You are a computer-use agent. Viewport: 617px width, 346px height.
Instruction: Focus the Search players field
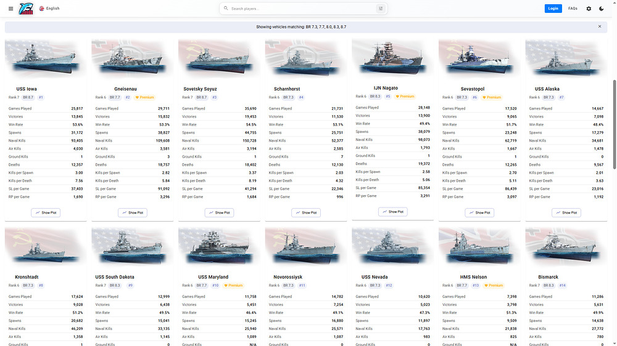click(x=303, y=8)
